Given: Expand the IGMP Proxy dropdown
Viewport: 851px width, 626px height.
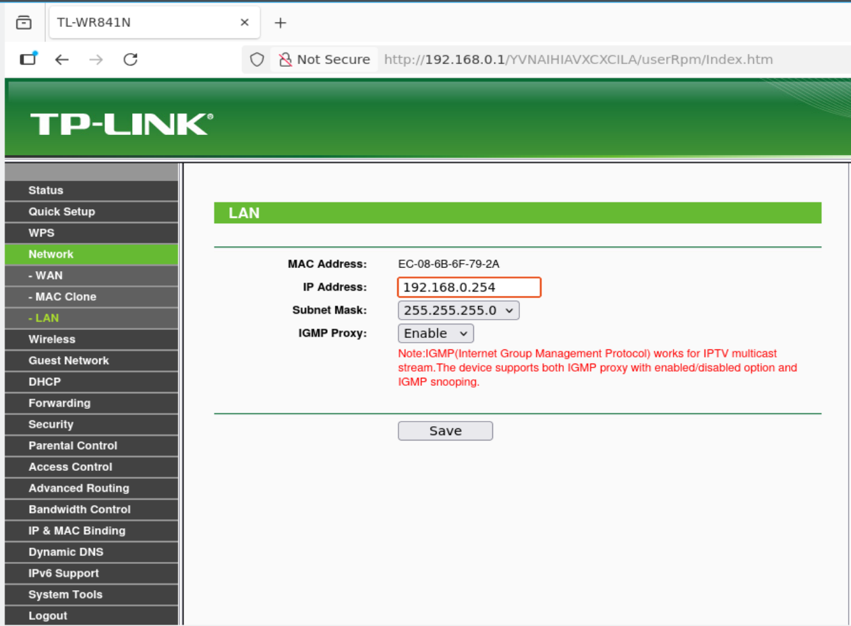Looking at the screenshot, I should (436, 333).
